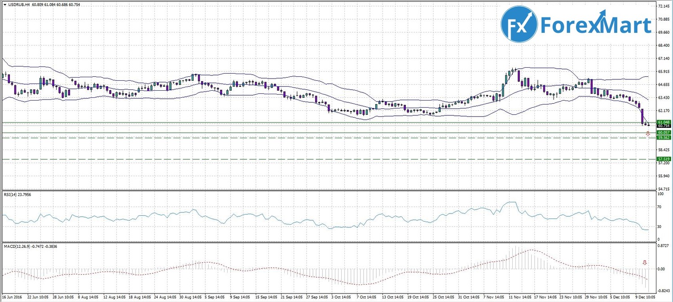
Task: Click the RSI 30 level axis label
Action: [660, 227]
